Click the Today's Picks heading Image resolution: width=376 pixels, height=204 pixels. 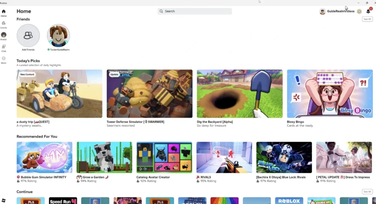[28, 61]
